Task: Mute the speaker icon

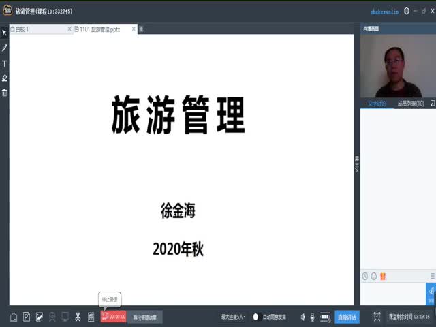Action: tap(302, 317)
